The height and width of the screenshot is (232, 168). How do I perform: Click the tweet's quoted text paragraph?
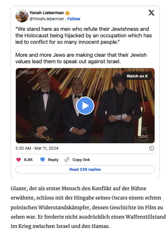point(83,36)
